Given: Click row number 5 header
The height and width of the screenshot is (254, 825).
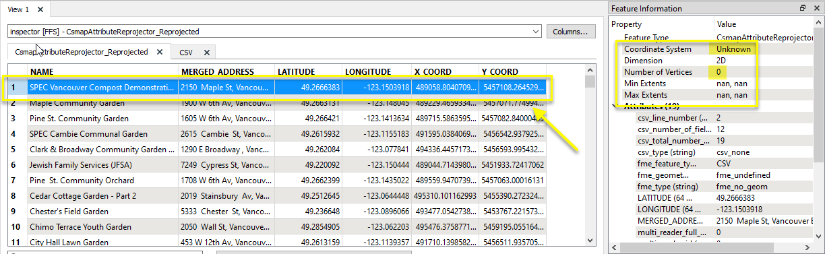Looking at the screenshot, I should coord(17,150).
